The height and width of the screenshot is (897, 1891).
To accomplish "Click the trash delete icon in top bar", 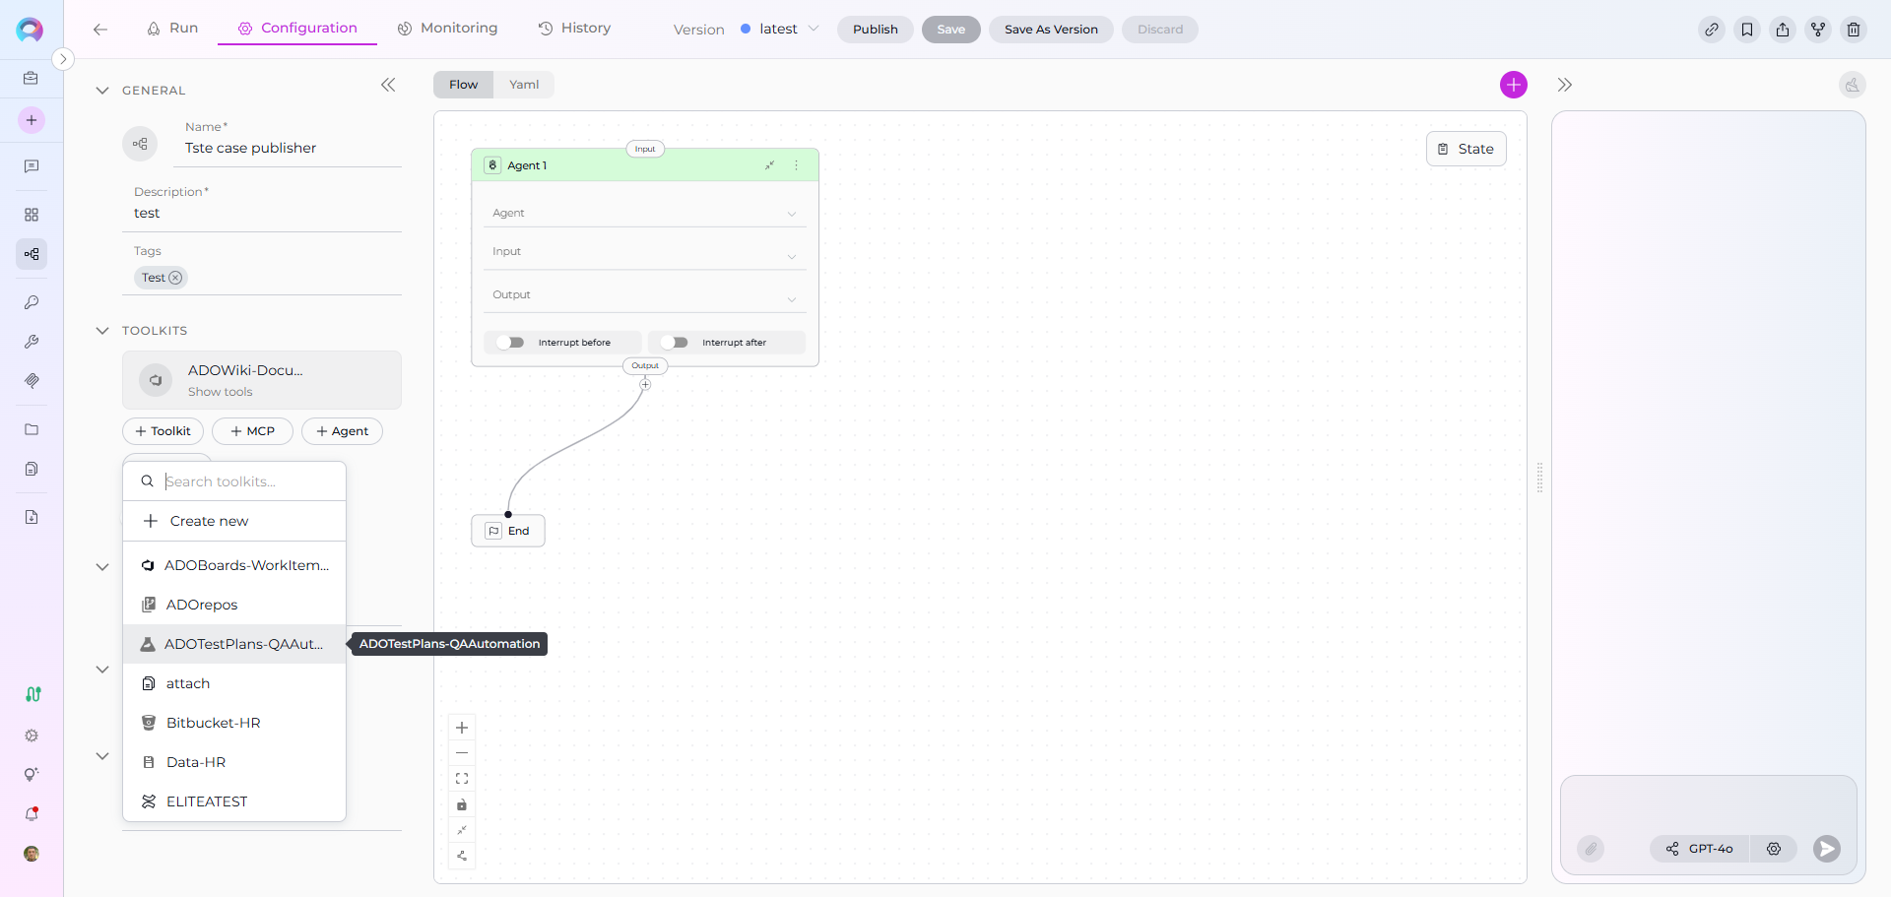I will pyautogui.click(x=1853, y=30).
